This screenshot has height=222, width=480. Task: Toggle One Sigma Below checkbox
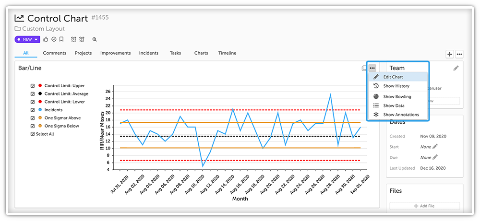[x=33, y=126]
